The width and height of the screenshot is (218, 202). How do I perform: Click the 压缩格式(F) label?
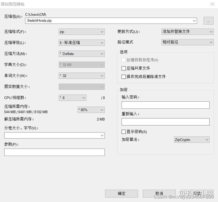click(x=15, y=32)
